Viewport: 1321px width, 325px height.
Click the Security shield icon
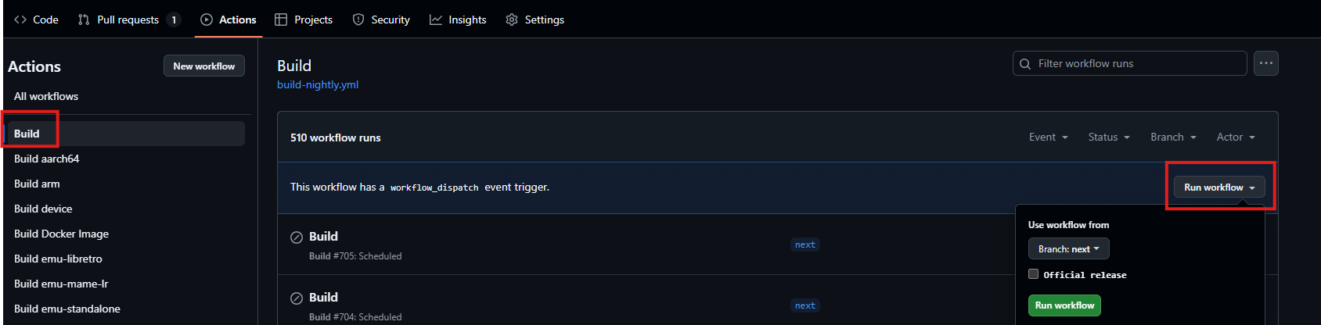(358, 20)
